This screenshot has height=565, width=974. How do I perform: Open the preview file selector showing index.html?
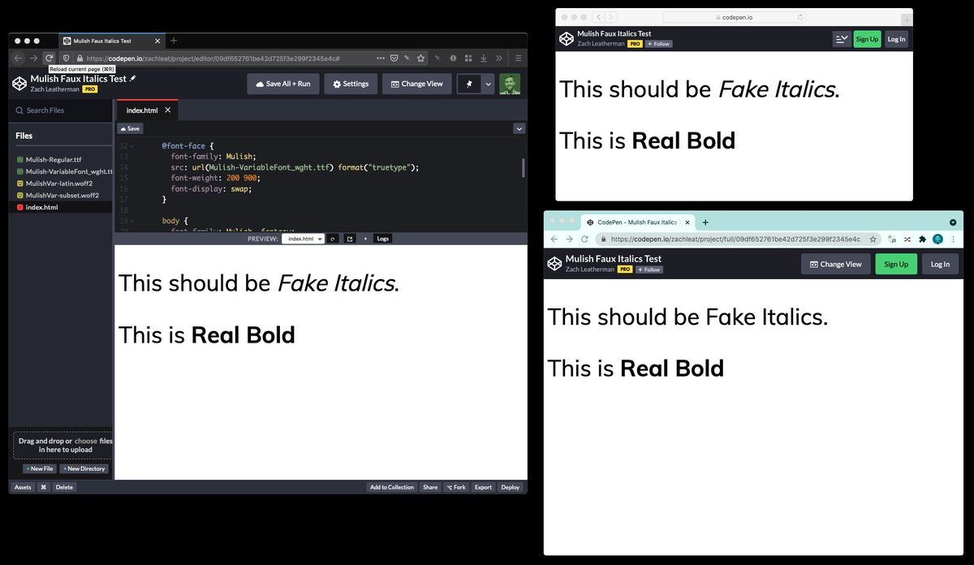pyautogui.click(x=304, y=239)
